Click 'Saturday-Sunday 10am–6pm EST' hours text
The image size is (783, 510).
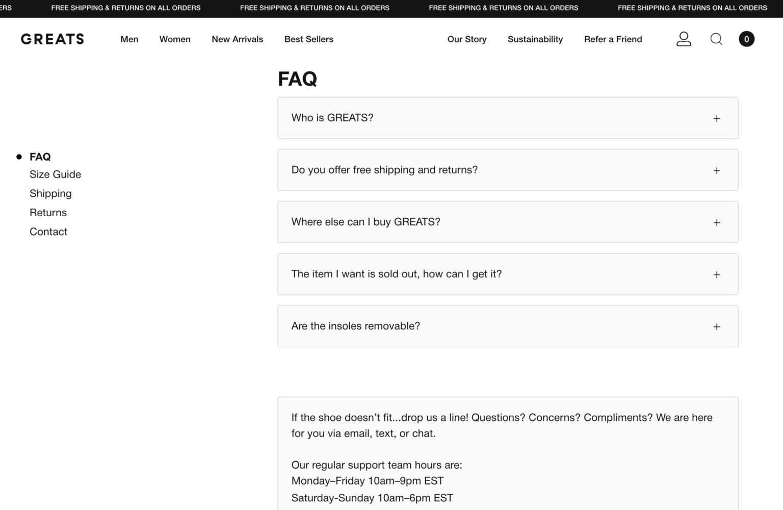(x=372, y=498)
